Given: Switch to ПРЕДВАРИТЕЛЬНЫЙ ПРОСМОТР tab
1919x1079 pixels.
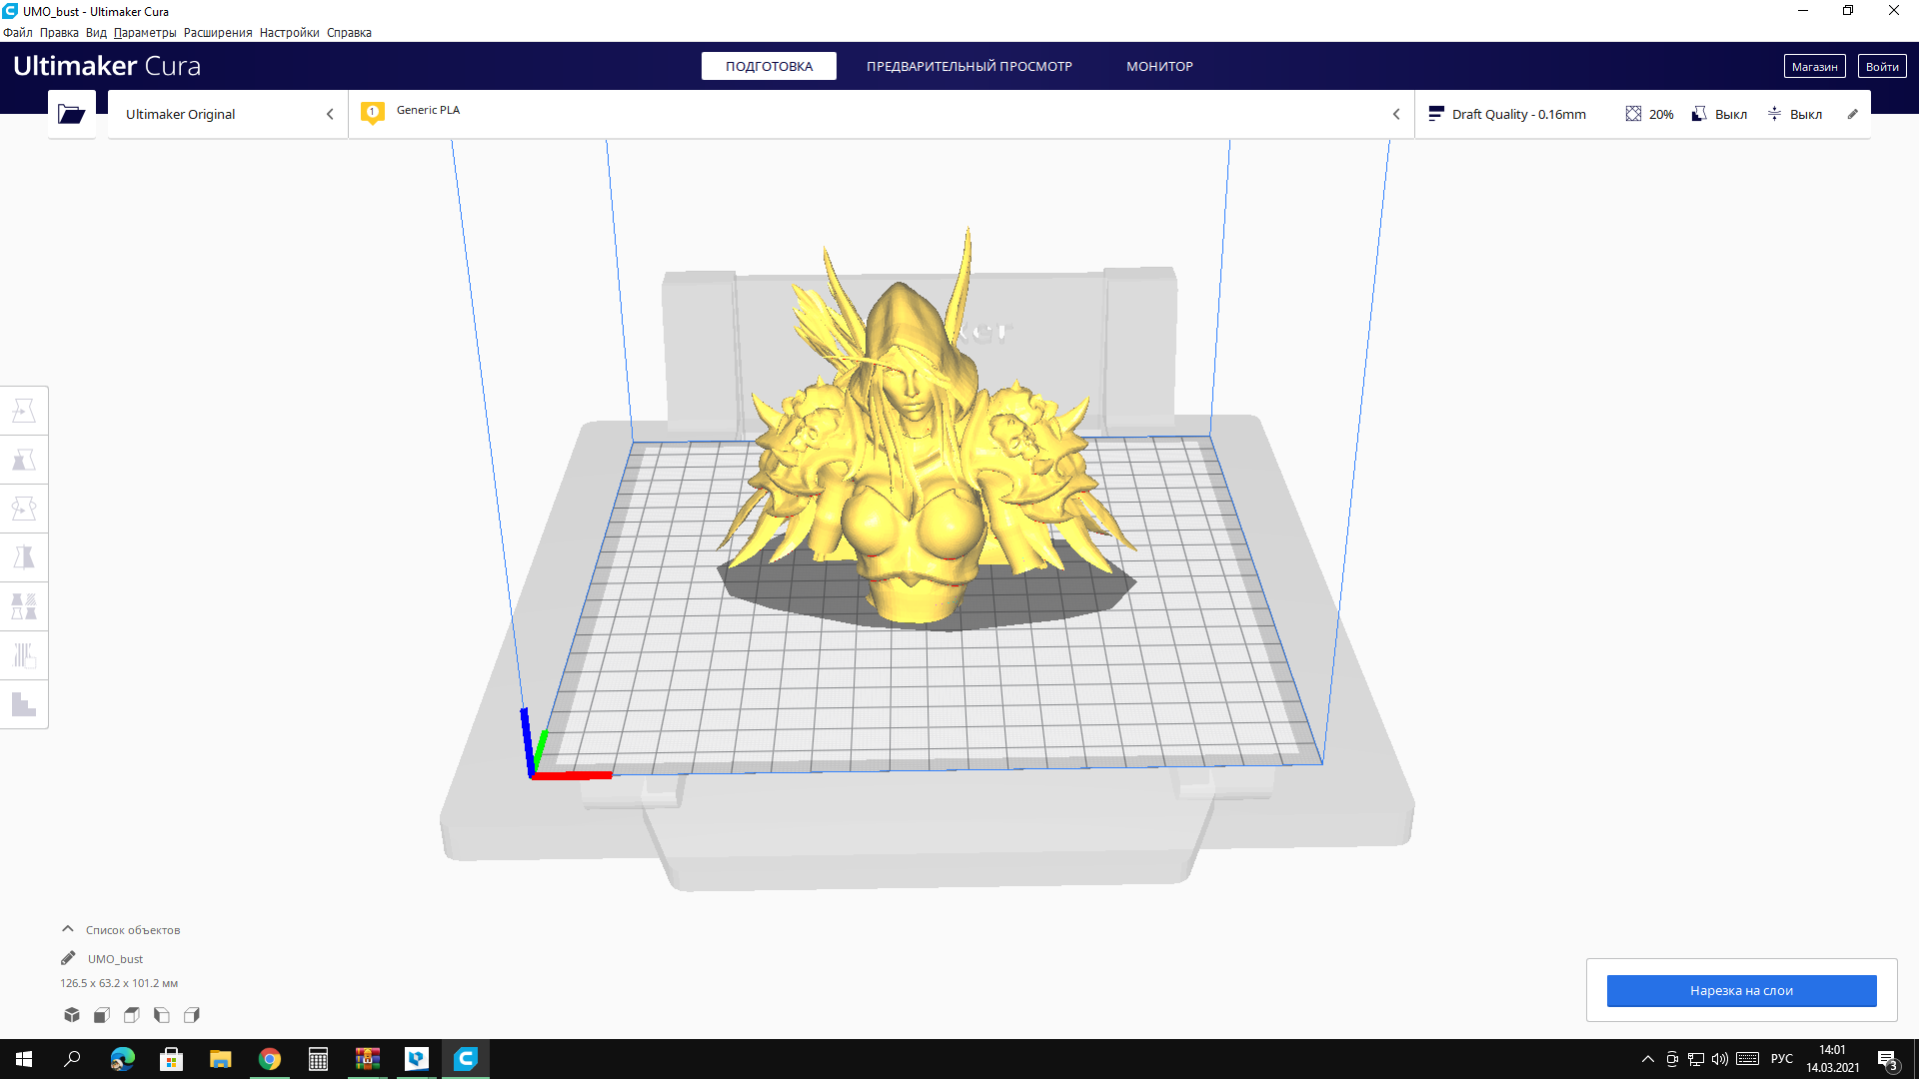Looking at the screenshot, I should coord(968,66).
